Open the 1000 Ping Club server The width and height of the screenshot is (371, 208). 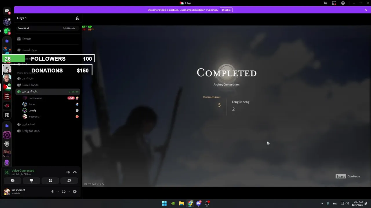click(x=7, y=96)
